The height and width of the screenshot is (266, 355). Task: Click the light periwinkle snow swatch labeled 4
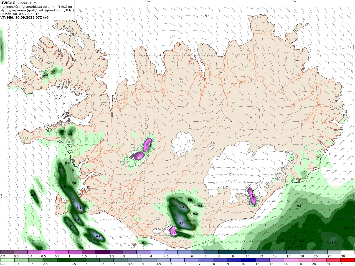pyautogui.click(x=157, y=252)
